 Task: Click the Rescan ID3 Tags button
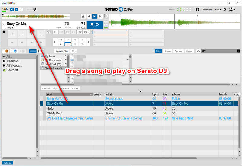tap(50, 88)
